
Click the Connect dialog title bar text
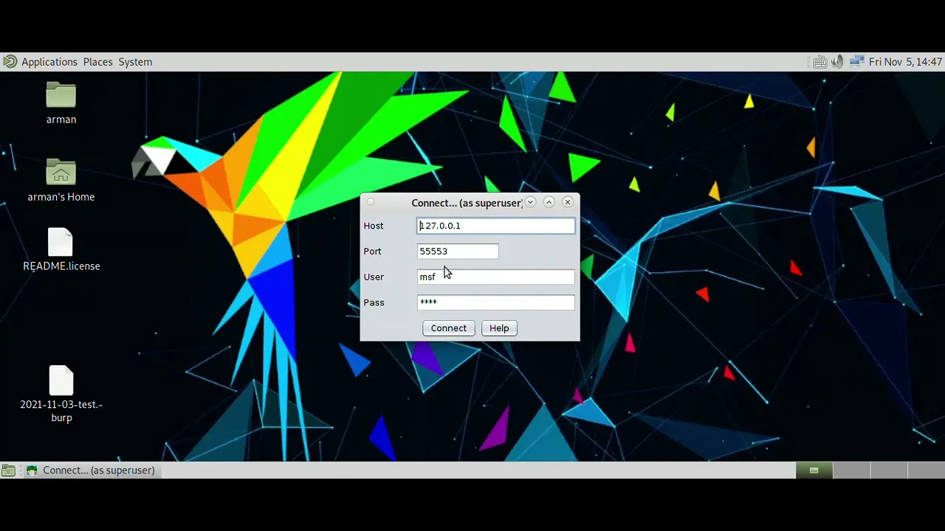(467, 203)
